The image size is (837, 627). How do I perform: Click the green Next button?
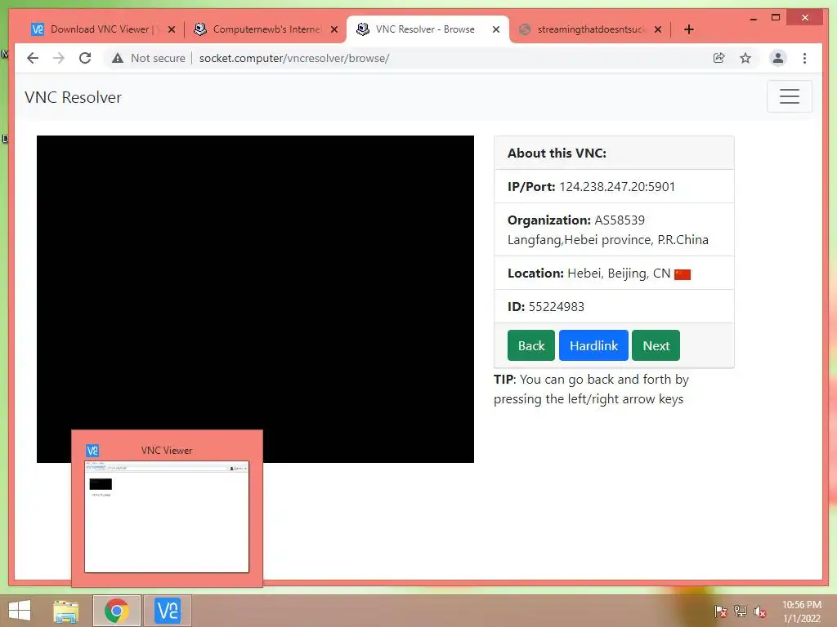pos(656,345)
